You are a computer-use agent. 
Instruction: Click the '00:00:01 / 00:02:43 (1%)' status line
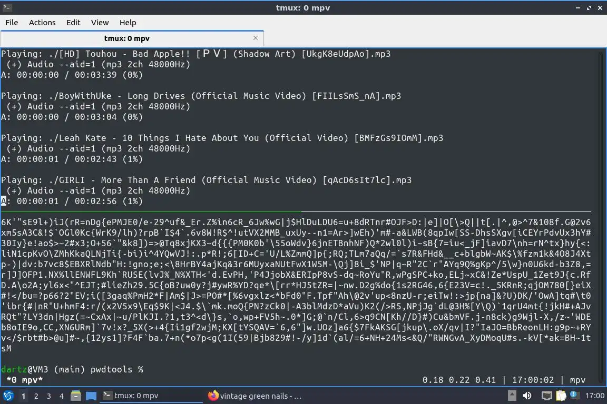coord(80,159)
